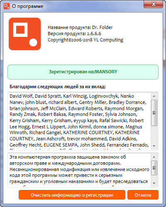Image resolution: width=166 pixels, height=207 pixels.
Task: Click the large orange Dr. Folder logo
Action: tap(25, 34)
